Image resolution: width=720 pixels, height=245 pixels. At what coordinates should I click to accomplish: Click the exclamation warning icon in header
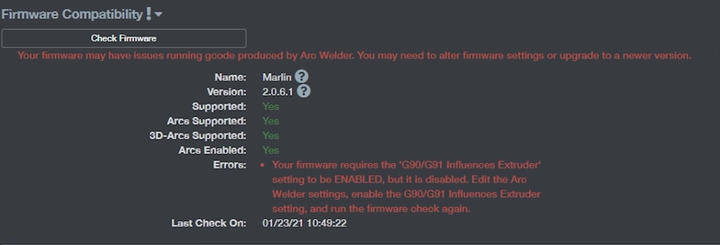pyautogui.click(x=149, y=14)
